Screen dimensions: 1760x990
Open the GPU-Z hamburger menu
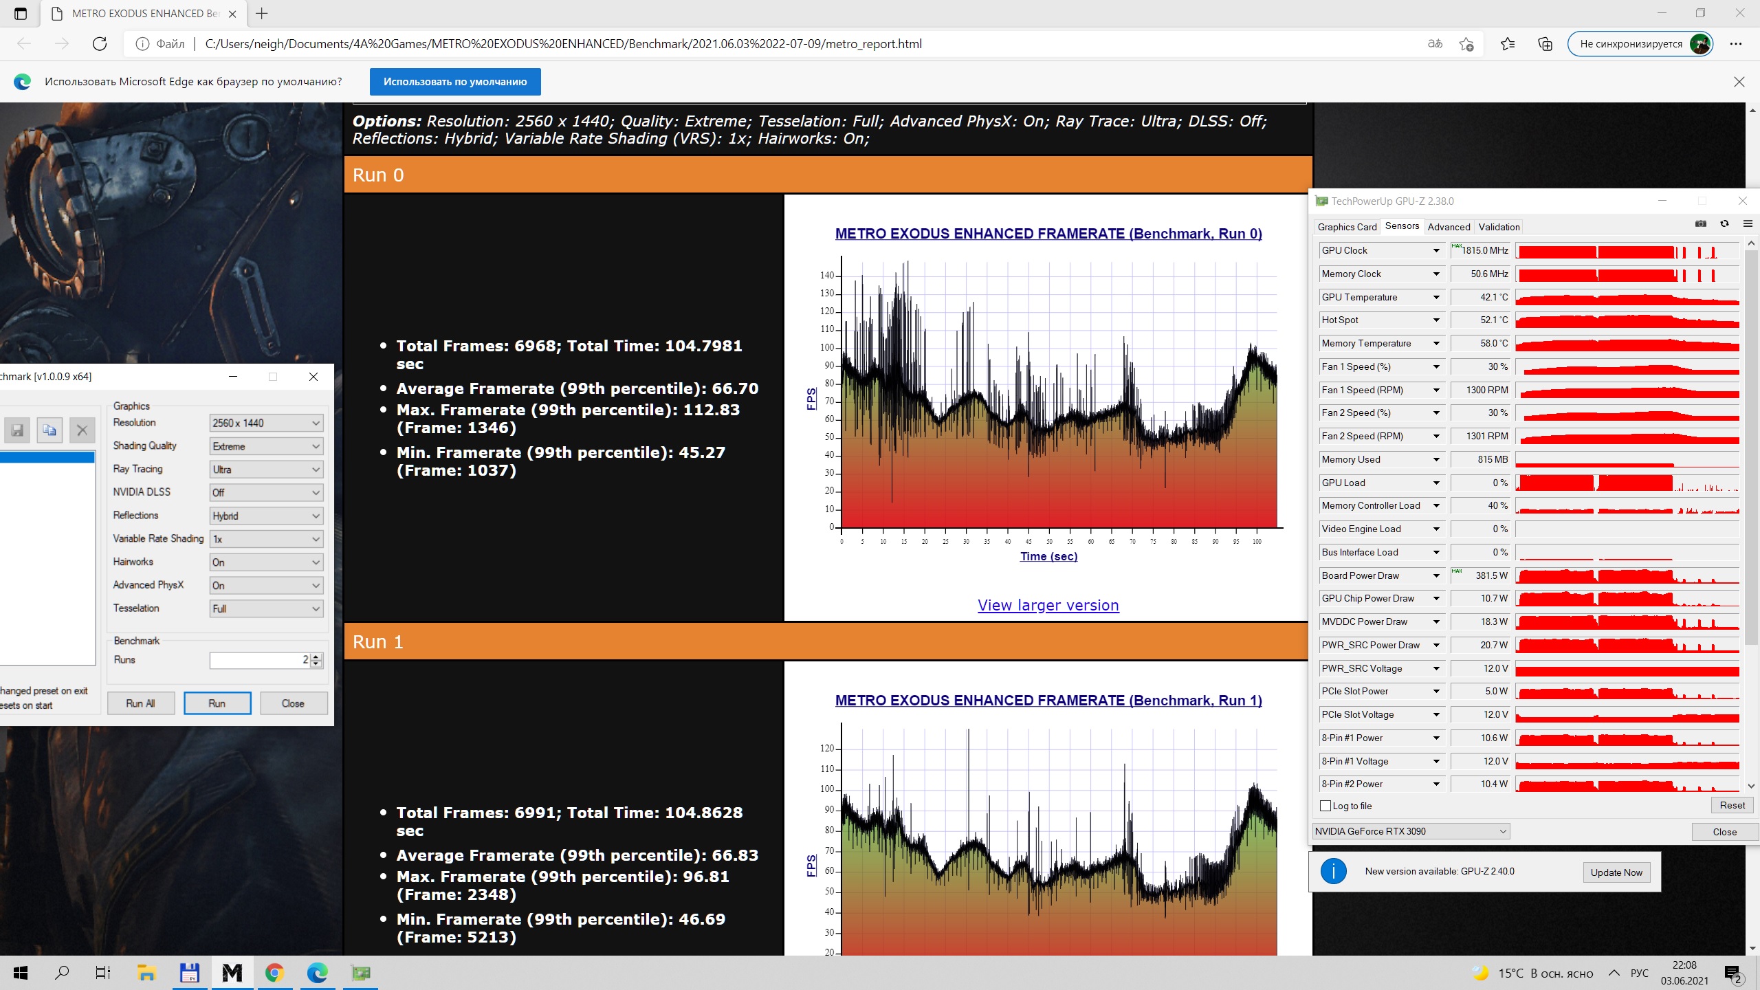tap(1747, 224)
